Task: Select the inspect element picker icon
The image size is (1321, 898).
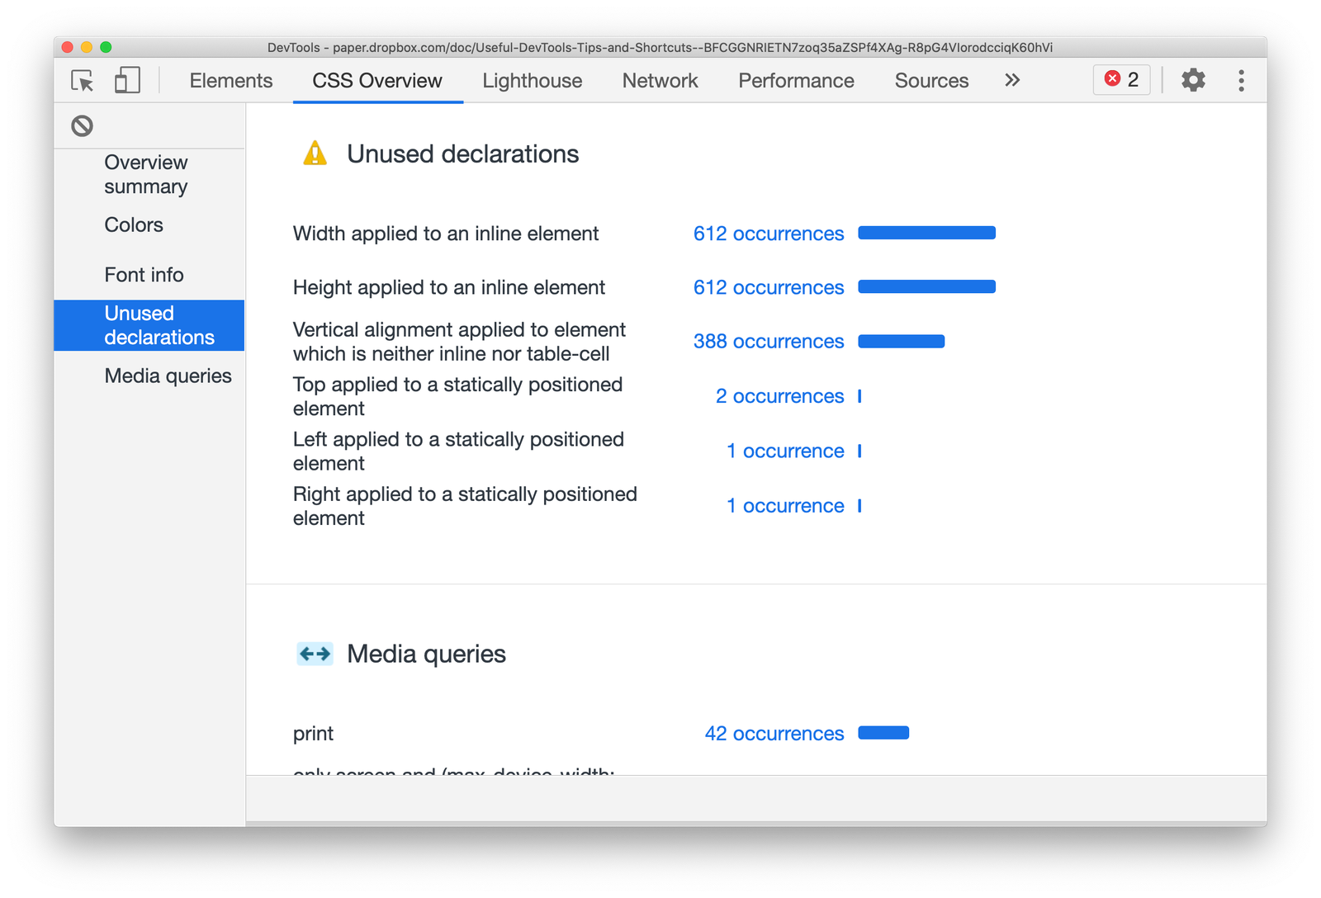Action: point(83,80)
